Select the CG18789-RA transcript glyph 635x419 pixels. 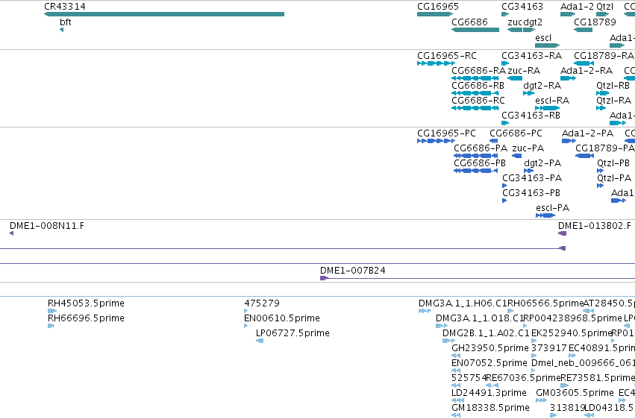584,63
